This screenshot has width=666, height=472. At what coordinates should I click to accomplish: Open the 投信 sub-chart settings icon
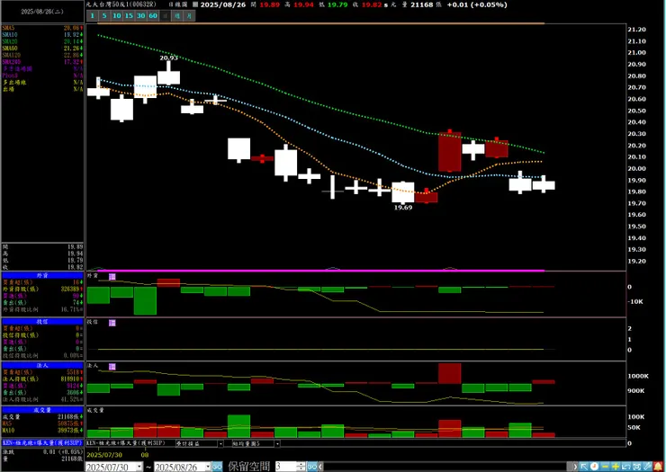112,323
